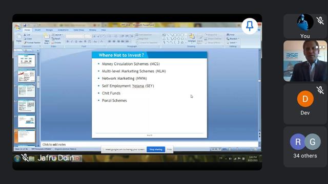Switch to the Slide Show ribbon tab
This screenshot has width=328, height=184.
pyautogui.click(x=78, y=30)
